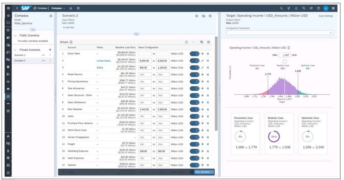This screenshot has width=344, height=180.
Task: Open the notifications bell
Action: point(296,8)
